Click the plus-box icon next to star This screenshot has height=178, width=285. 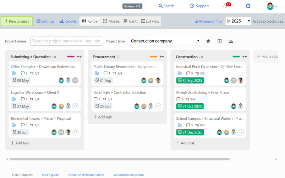pyautogui.click(x=220, y=41)
